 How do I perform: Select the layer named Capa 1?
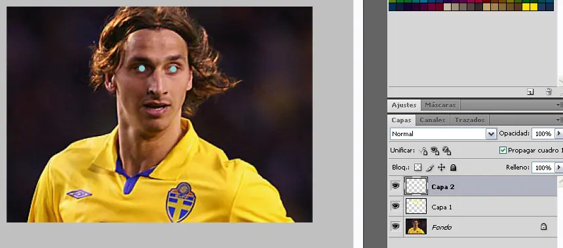pos(442,207)
